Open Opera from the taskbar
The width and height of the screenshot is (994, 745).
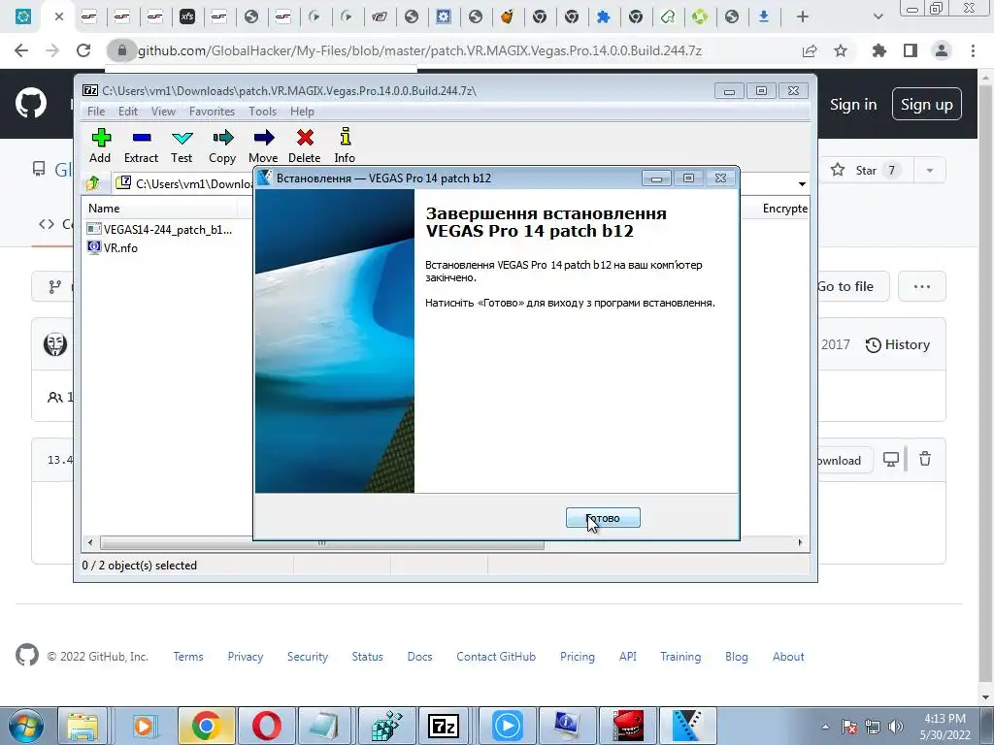[266, 726]
